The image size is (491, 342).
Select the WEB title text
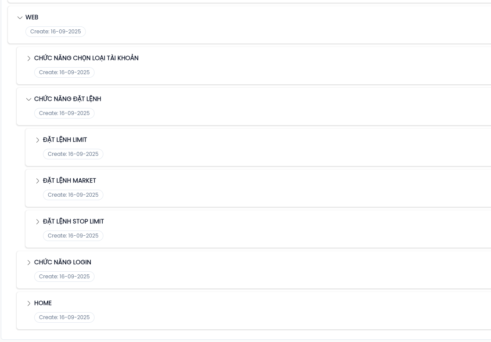pyautogui.click(x=32, y=17)
